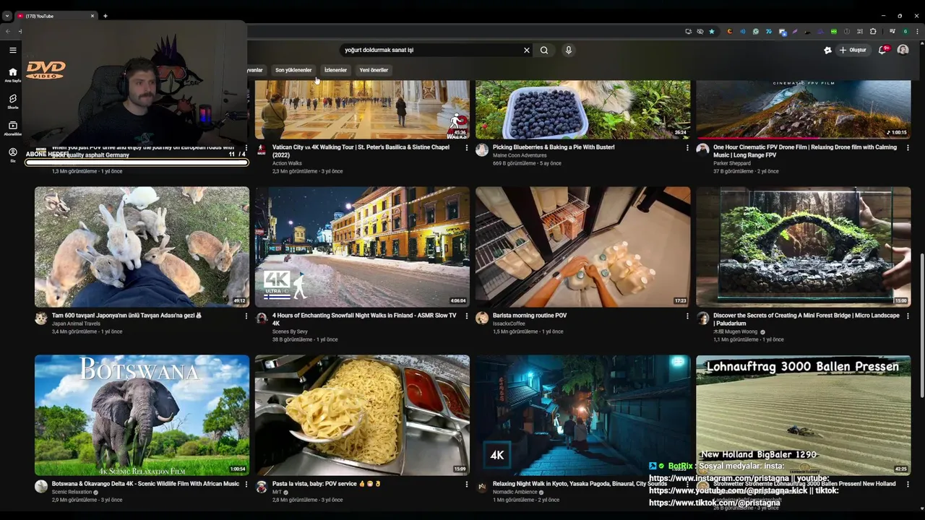The image size is (925, 520).
Task: Bookmark page with the star icon
Action: [x=712, y=31]
